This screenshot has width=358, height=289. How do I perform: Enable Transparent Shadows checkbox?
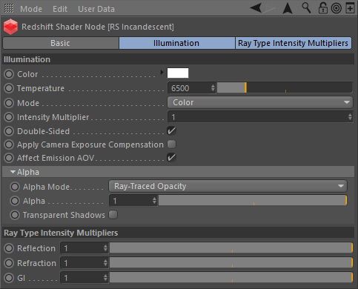(113, 215)
